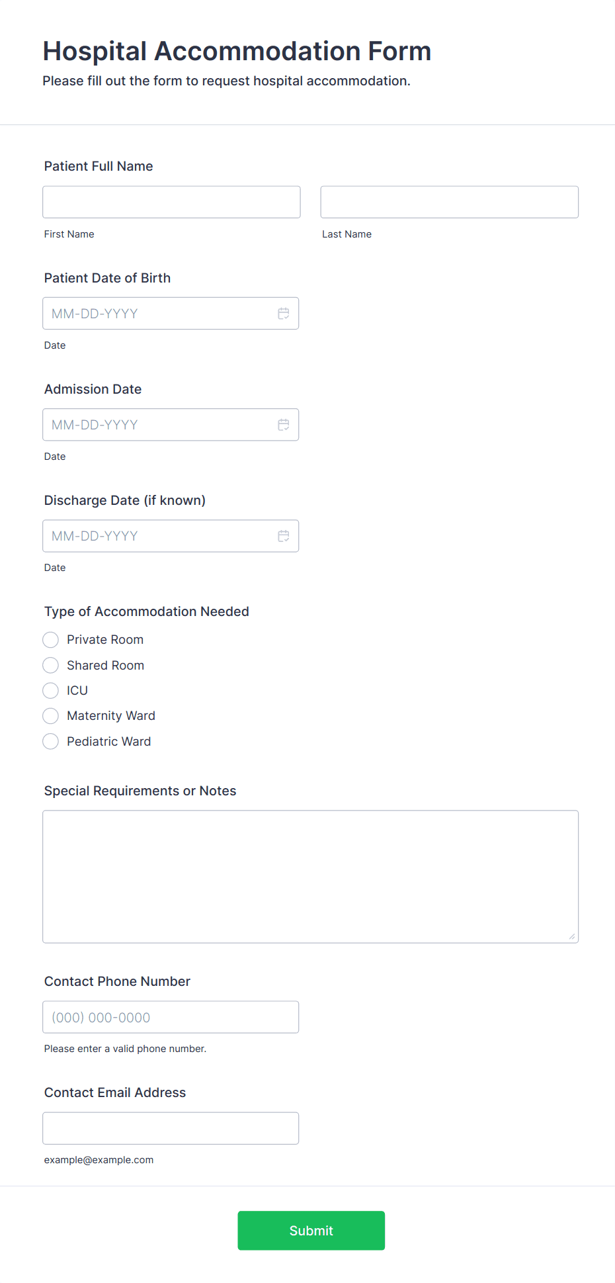
Task: Grab the notes textarea resize handle
Action: tap(571, 936)
